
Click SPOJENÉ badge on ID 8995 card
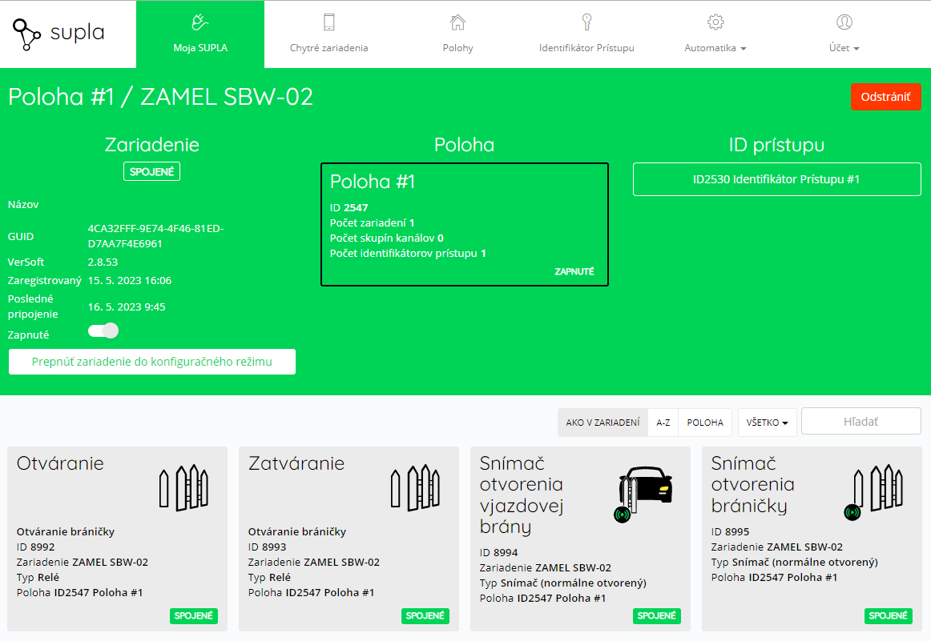tap(889, 616)
